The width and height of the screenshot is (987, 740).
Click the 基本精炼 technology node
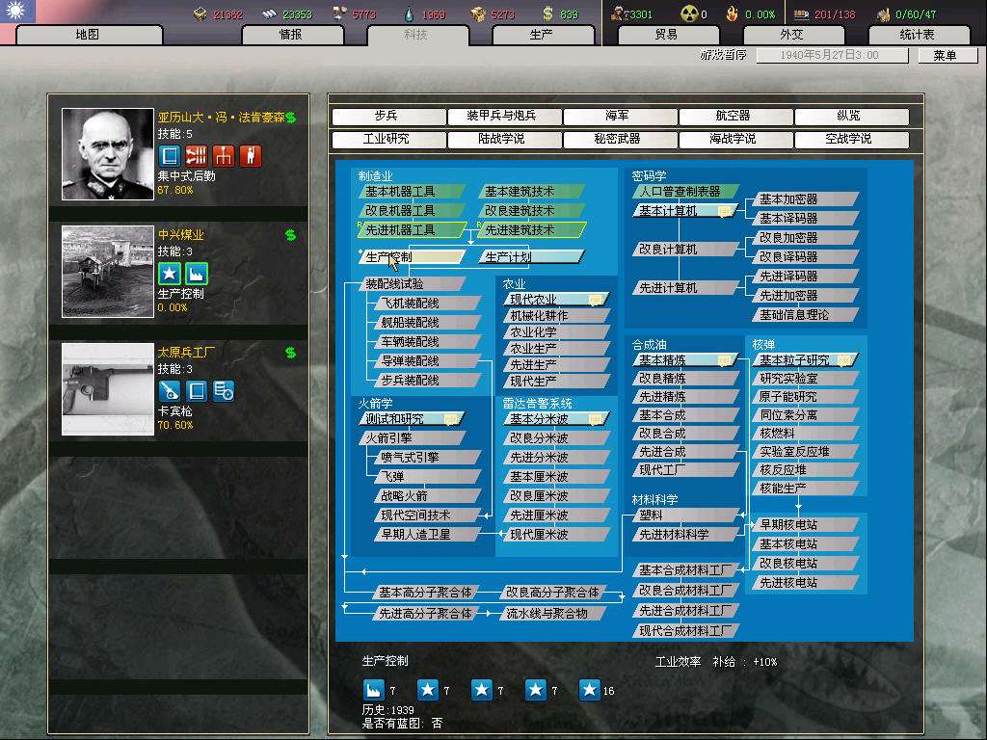[685, 360]
